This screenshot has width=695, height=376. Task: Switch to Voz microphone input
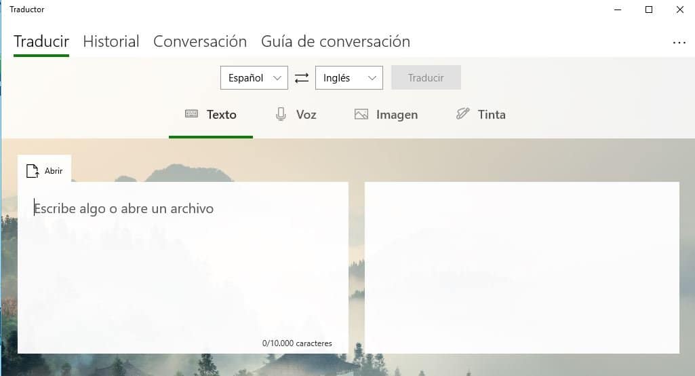coord(296,115)
